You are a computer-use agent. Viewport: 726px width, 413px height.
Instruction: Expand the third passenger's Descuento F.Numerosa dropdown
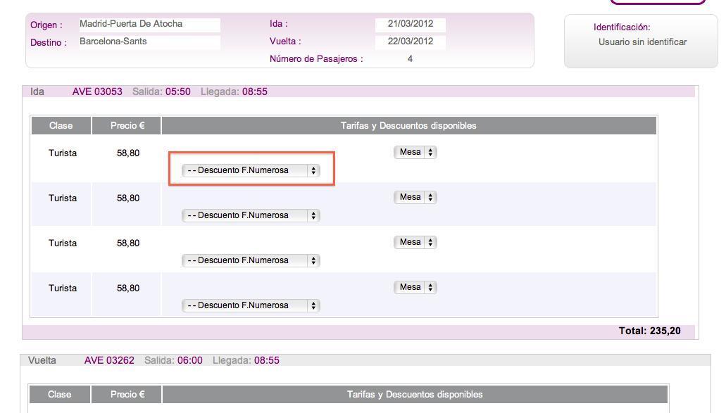[x=251, y=260]
